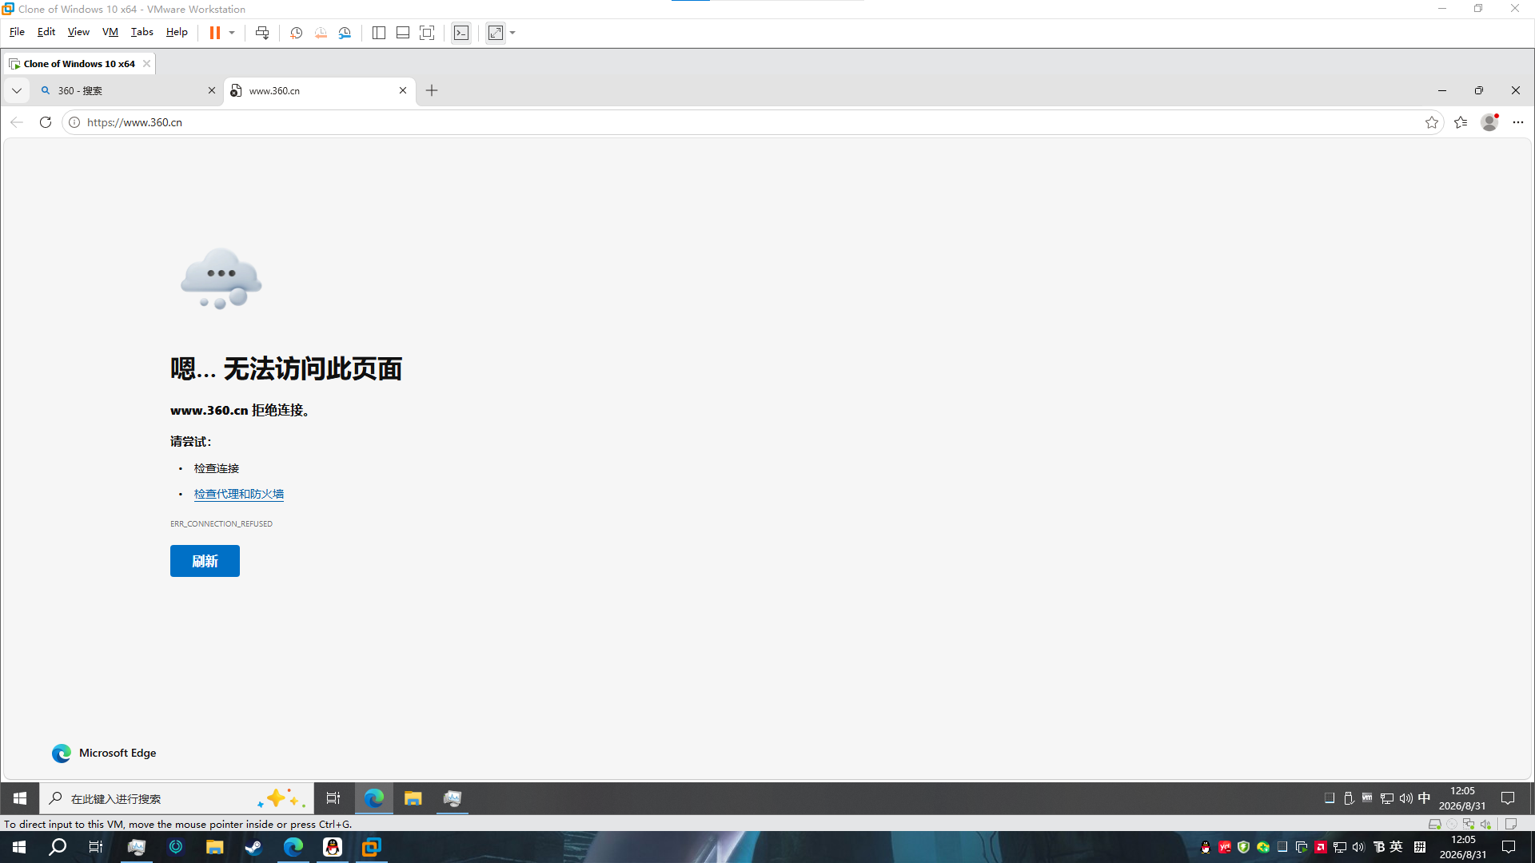Screen dimensions: 1535x863
Task: Click the 检查代理和防火墙 link
Action: pos(239,494)
